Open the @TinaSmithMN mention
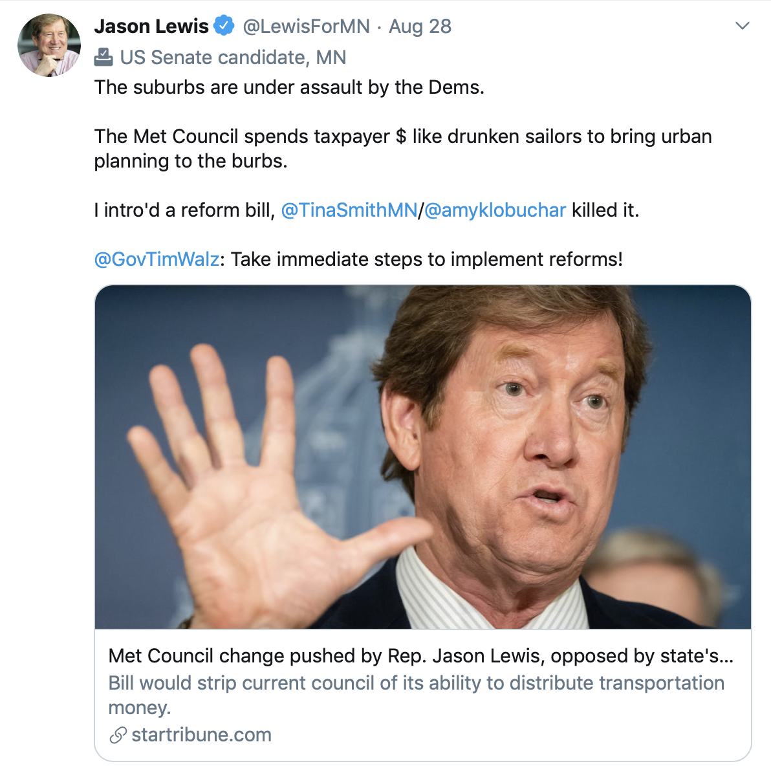Screen dimensions: 771x775 click(x=349, y=210)
